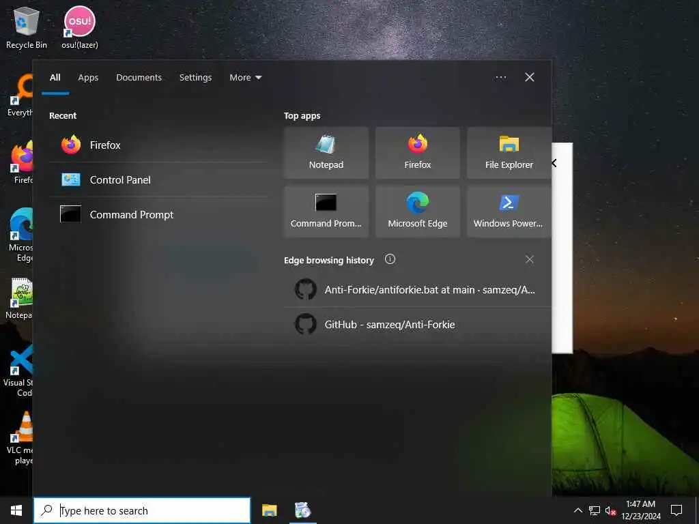Expand the More filter dropdown
This screenshot has width=699, height=524.
click(x=246, y=78)
